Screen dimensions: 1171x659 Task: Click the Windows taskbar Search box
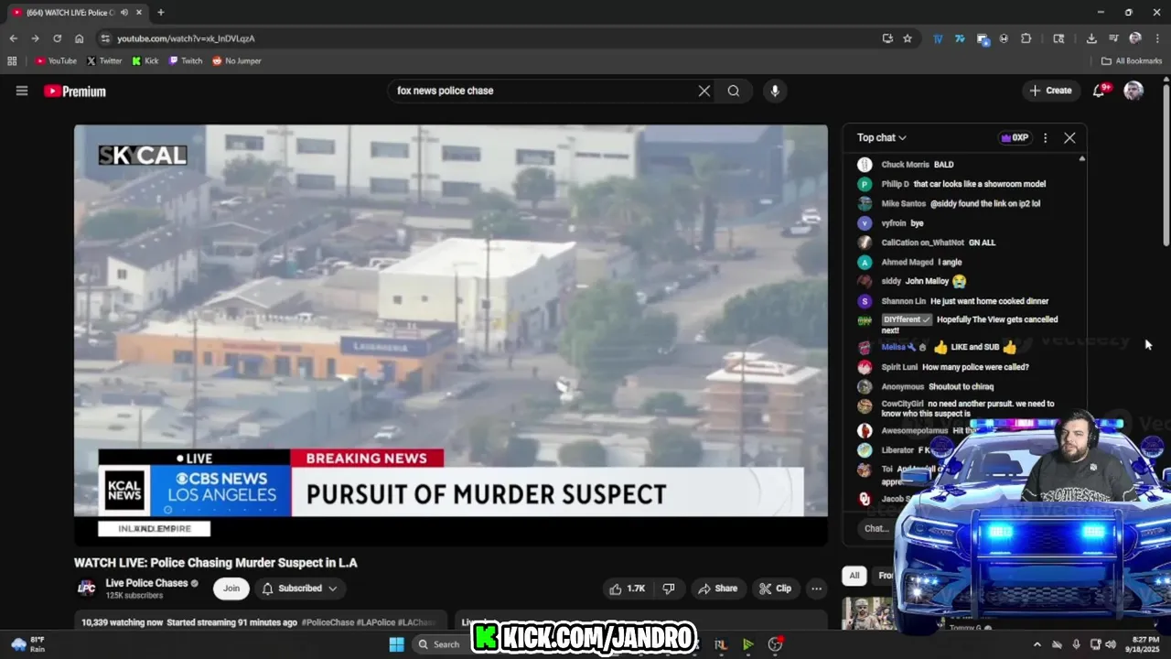437,644
